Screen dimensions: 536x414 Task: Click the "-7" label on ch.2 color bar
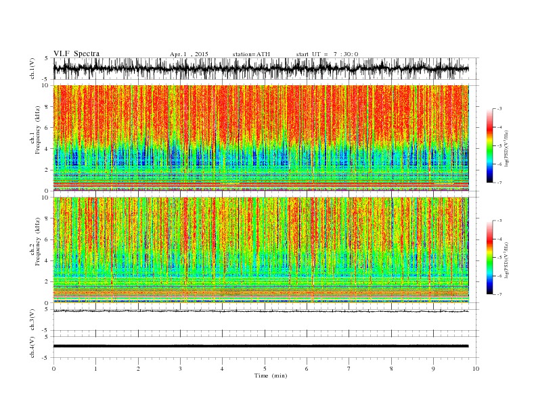499,294
